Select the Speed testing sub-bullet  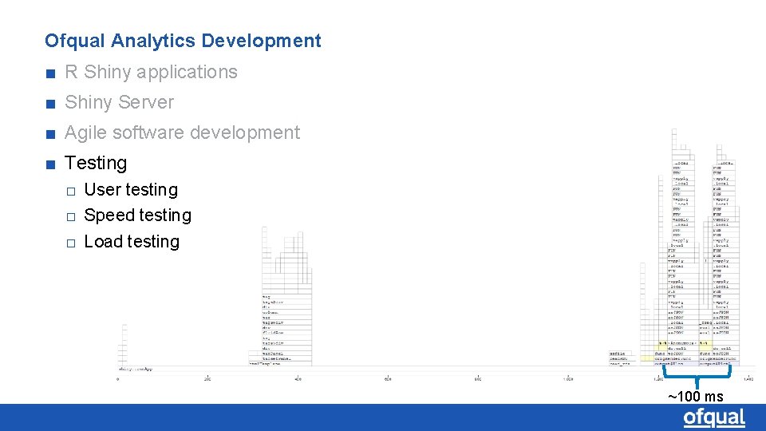point(138,215)
